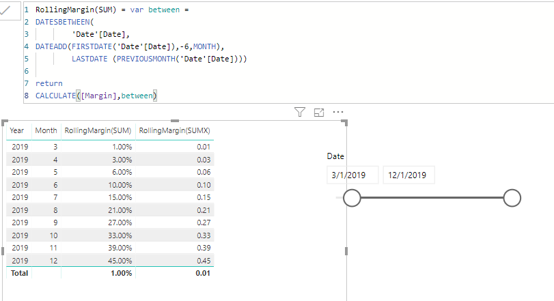The width and height of the screenshot is (554, 301).
Task: Select cell value 0.06
Action: click(x=204, y=172)
